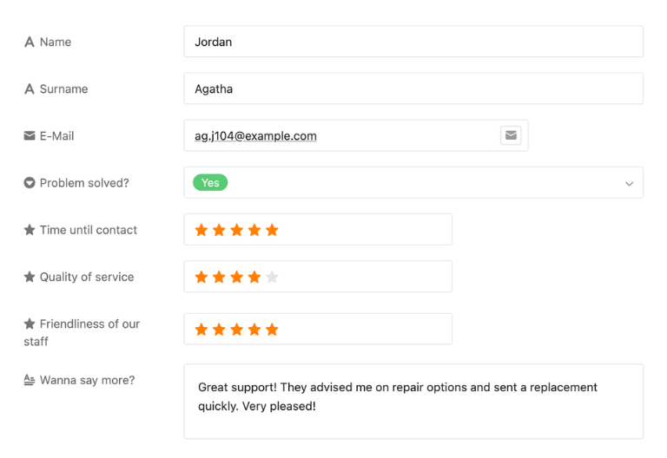This screenshot has width=667, height=458.
Task: Click the long-text icon beside Wanna say more?
Action: [x=30, y=380]
